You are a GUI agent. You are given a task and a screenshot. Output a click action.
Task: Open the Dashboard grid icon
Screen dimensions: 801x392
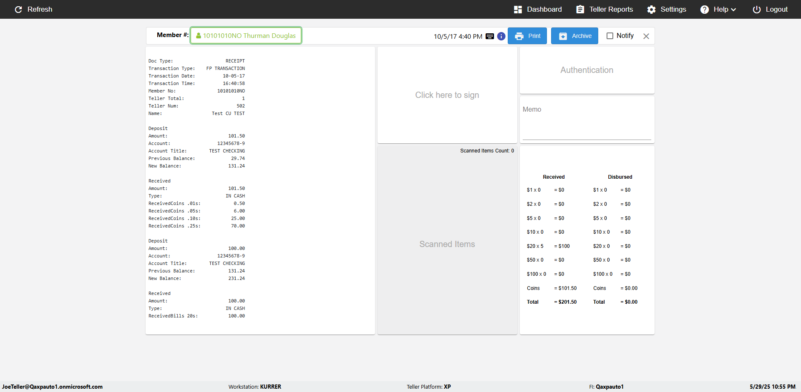[518, 9]
